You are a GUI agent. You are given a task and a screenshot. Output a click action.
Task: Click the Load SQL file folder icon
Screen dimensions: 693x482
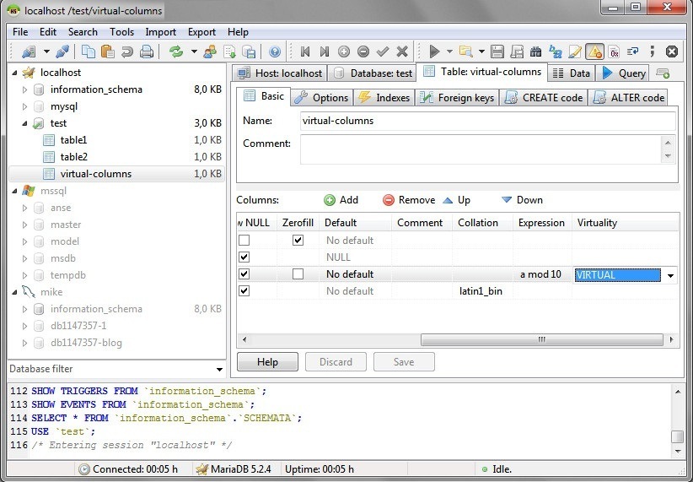pos(465,51)
